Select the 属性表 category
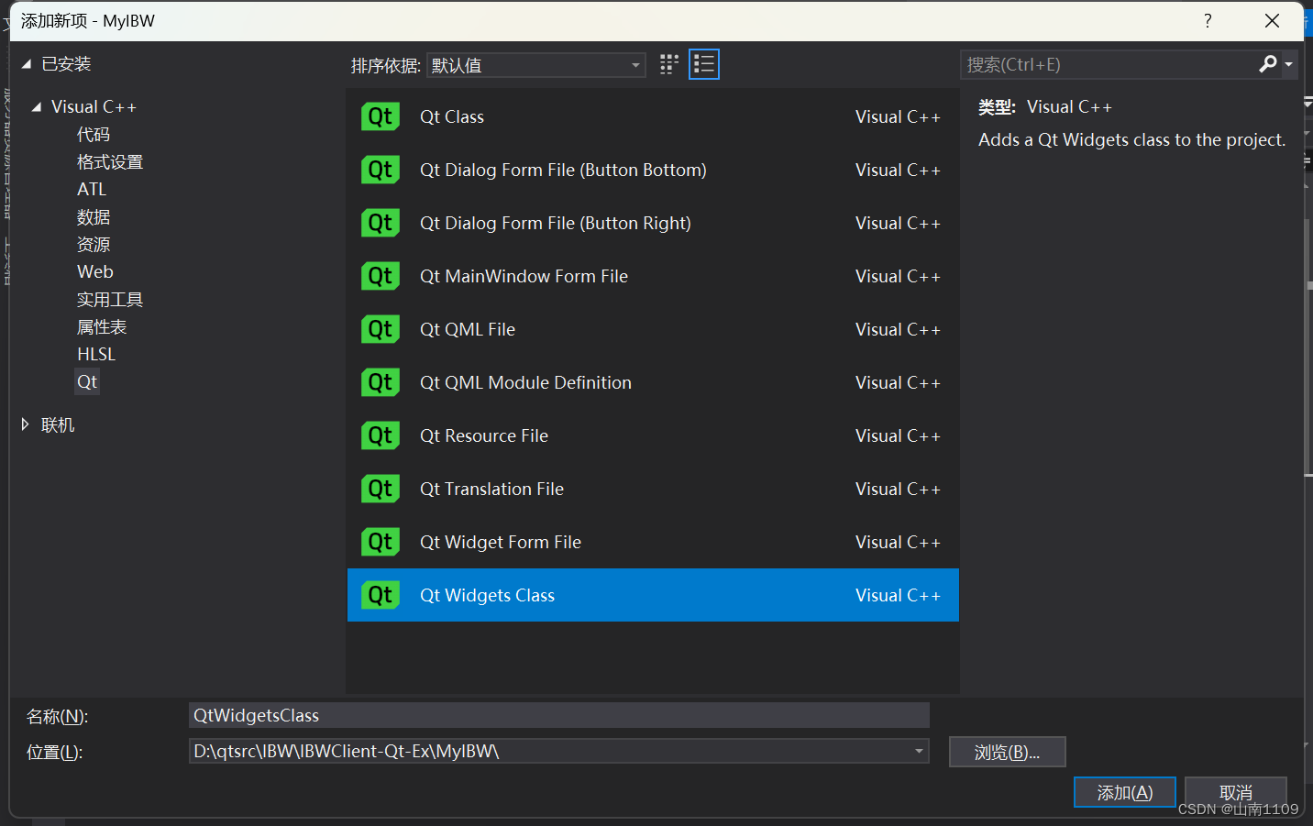1313x826 pixels. 102,327
